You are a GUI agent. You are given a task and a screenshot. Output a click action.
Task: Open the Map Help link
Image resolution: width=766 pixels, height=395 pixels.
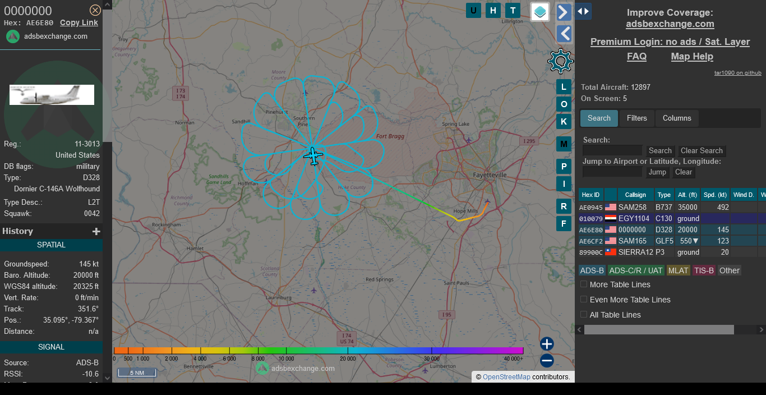coord(692,57)
